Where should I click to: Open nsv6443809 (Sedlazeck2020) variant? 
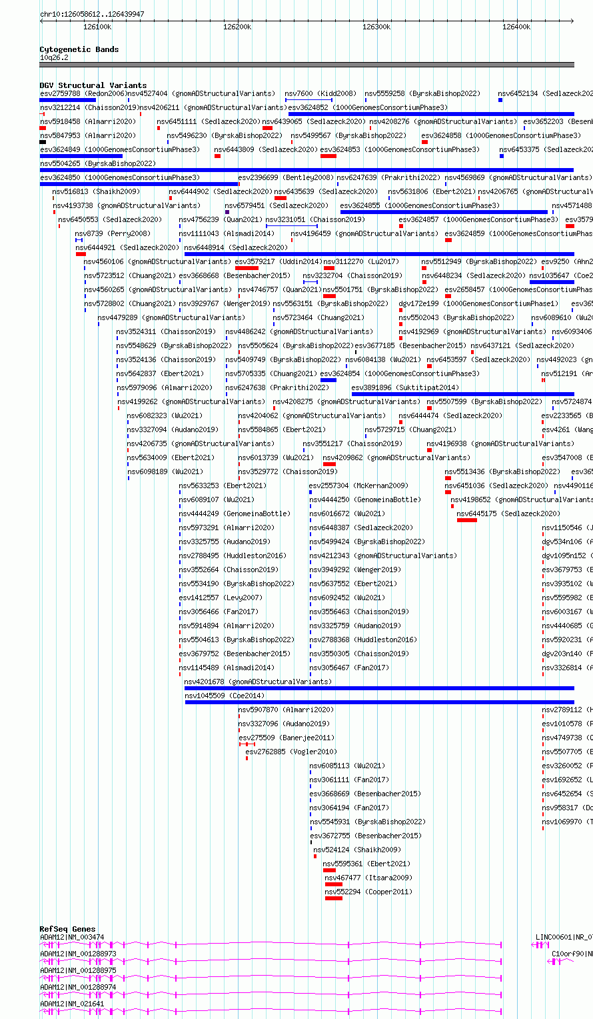(x=266, y=149)
